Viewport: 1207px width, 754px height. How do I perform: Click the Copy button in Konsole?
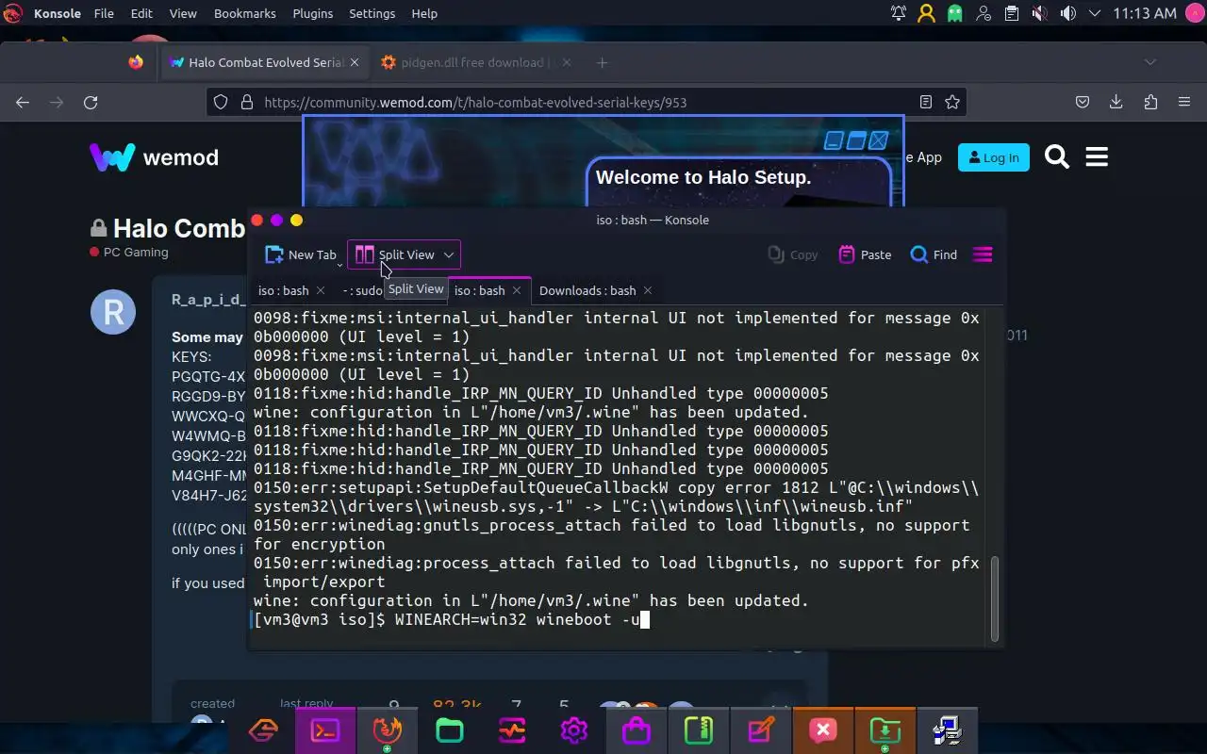coord(793,254)
